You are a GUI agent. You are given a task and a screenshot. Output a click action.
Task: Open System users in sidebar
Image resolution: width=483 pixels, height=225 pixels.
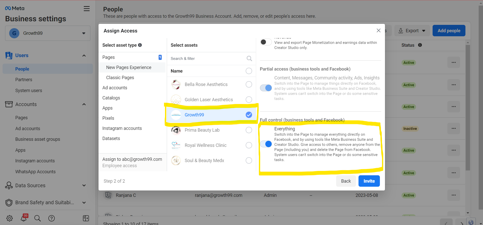29,91
